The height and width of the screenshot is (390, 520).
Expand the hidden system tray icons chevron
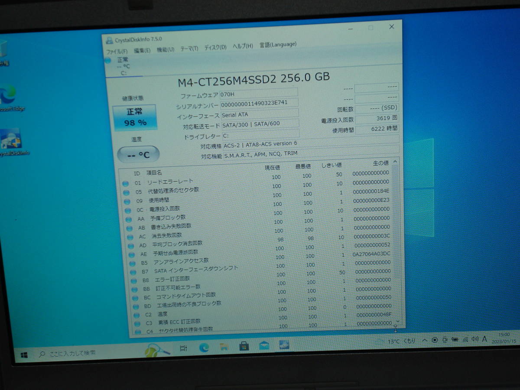425,340
